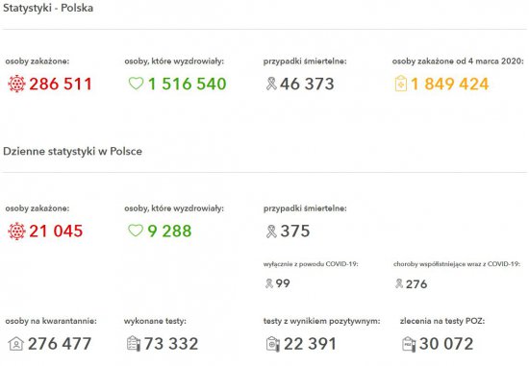
Task: Select the Statystyki - Polska heading
Action: [x=48, y=8]
